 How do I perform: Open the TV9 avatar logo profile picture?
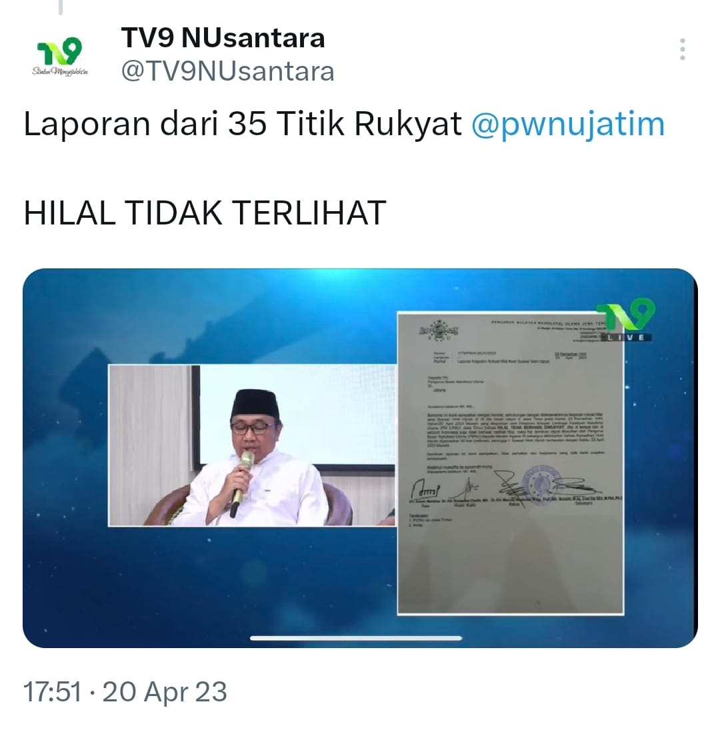tap(59, 57)
